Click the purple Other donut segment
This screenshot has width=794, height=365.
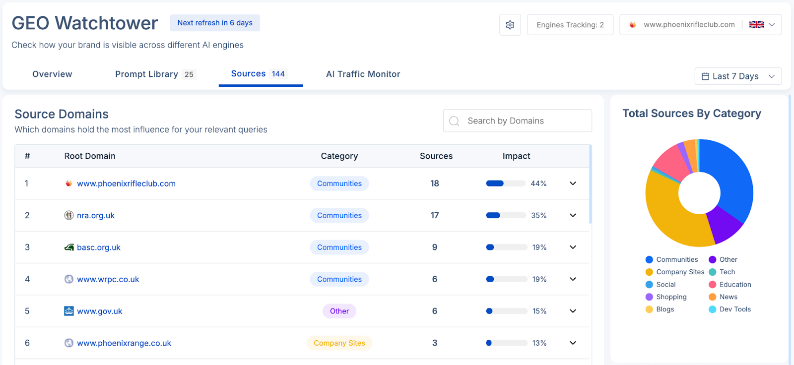(x=725, y=225)
